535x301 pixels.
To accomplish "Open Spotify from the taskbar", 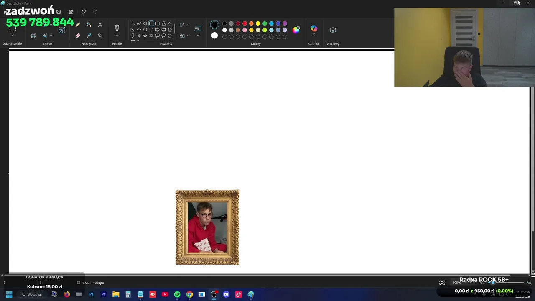I will (x=177, y=294).
